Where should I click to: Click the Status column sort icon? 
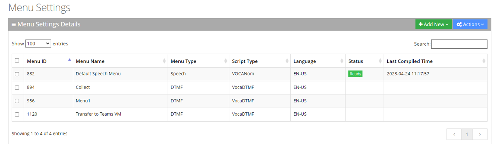[x=380, y=61]
